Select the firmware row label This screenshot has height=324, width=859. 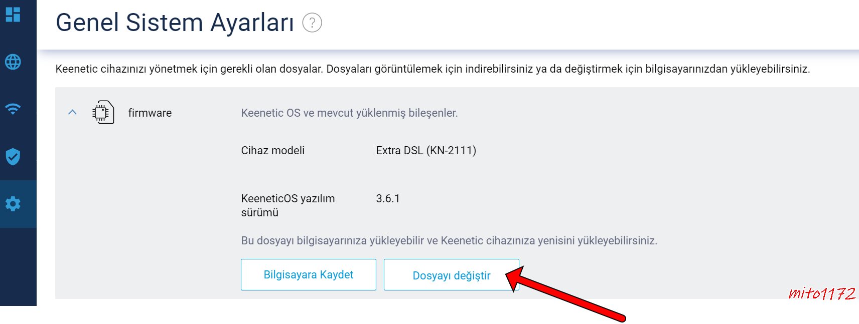(x=150, y=113)
